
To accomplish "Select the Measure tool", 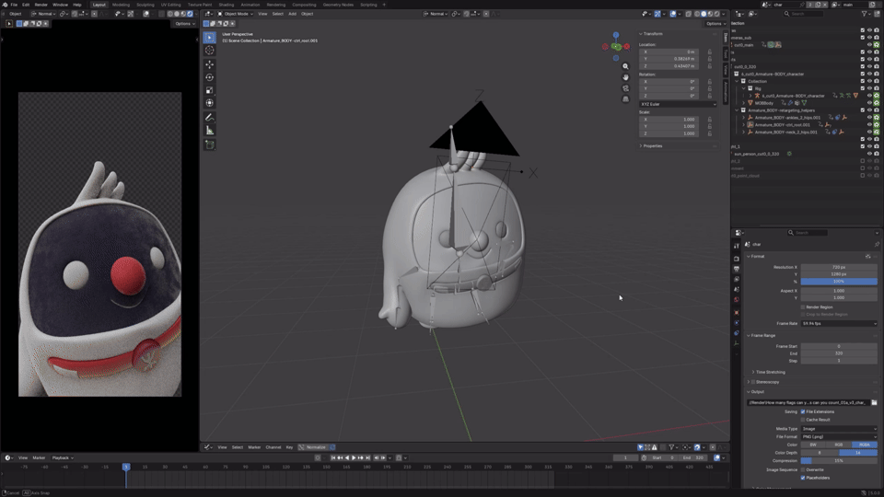I will coord(210,131).
